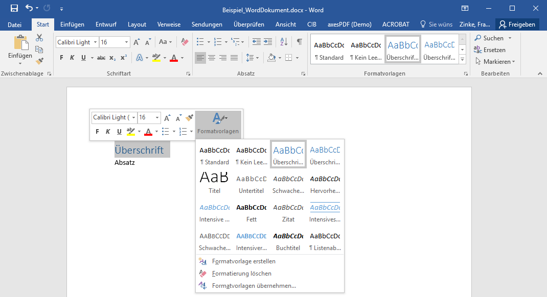This screenshot has width=547, height=297.
Task: Click the format painter in the mini toolbar
Action: 190,118
